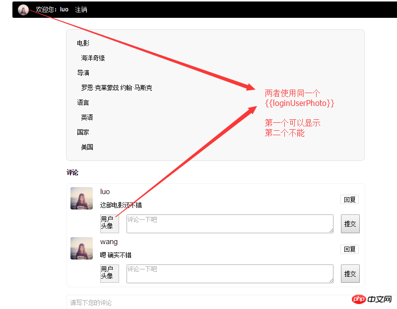Screen dimensions: 397x309
Task: Focus the reply textarea under wang's comment
Action: pos(230,274)
